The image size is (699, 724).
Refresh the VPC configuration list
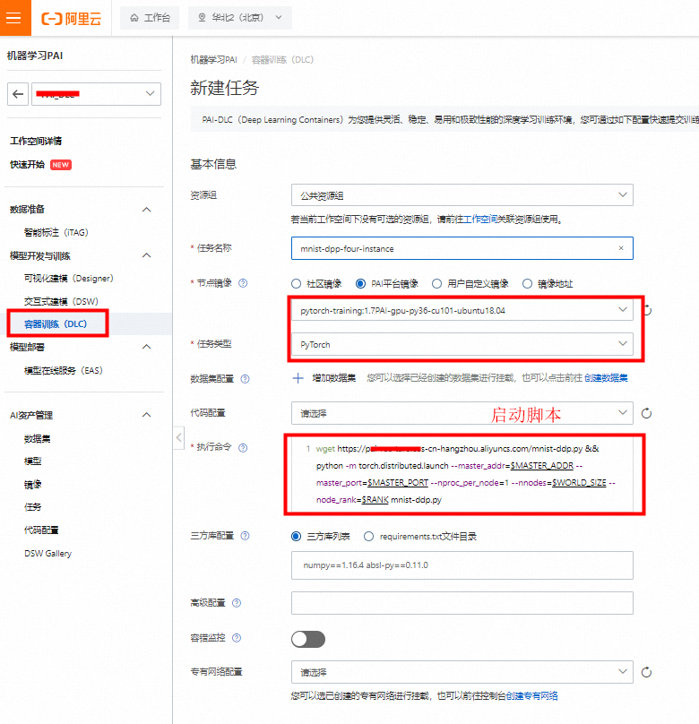pyautogui.click(x=646, y=672)
